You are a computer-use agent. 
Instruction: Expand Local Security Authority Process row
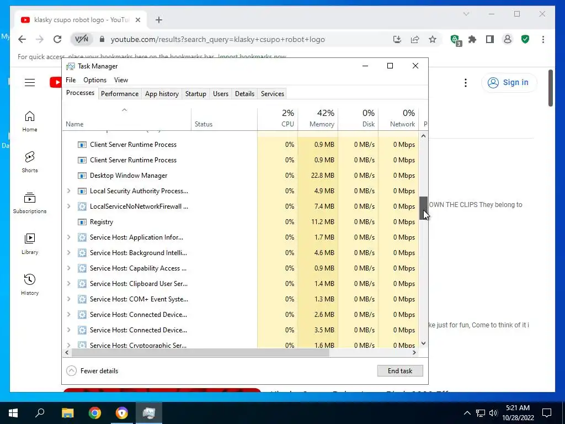[69, 190]
